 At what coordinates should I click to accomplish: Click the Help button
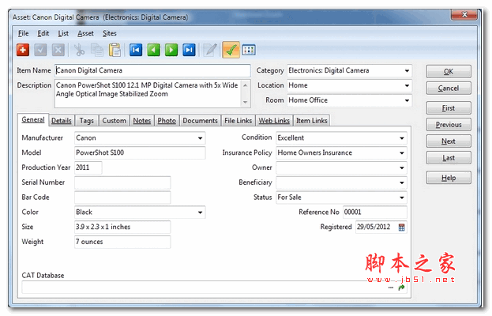point(448,178)
